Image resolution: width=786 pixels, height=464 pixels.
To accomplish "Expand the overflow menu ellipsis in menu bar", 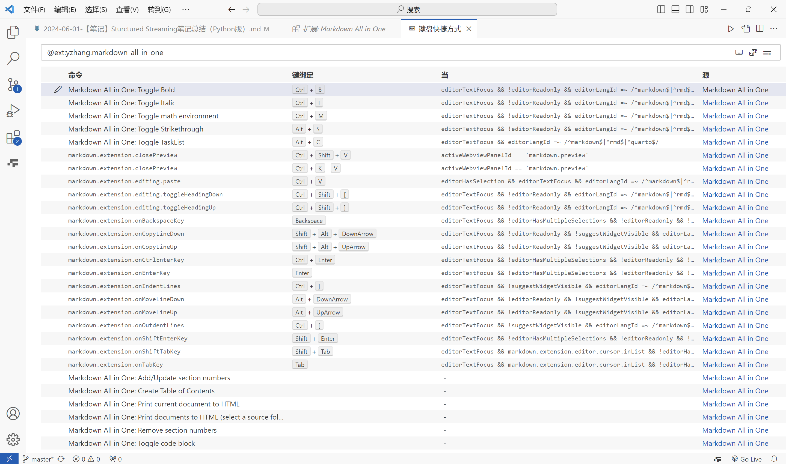I will click(x=186, y=9).
